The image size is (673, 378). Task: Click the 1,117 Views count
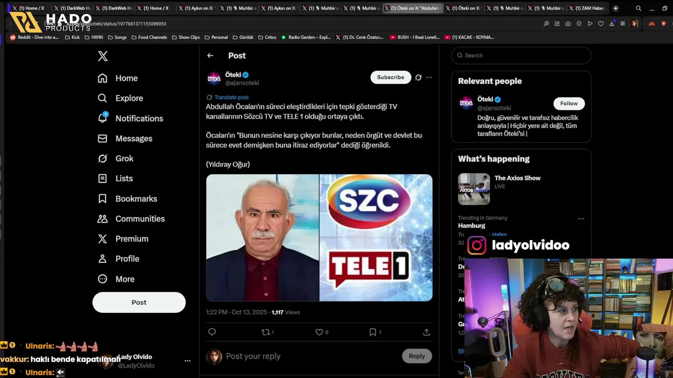(285, 312)
